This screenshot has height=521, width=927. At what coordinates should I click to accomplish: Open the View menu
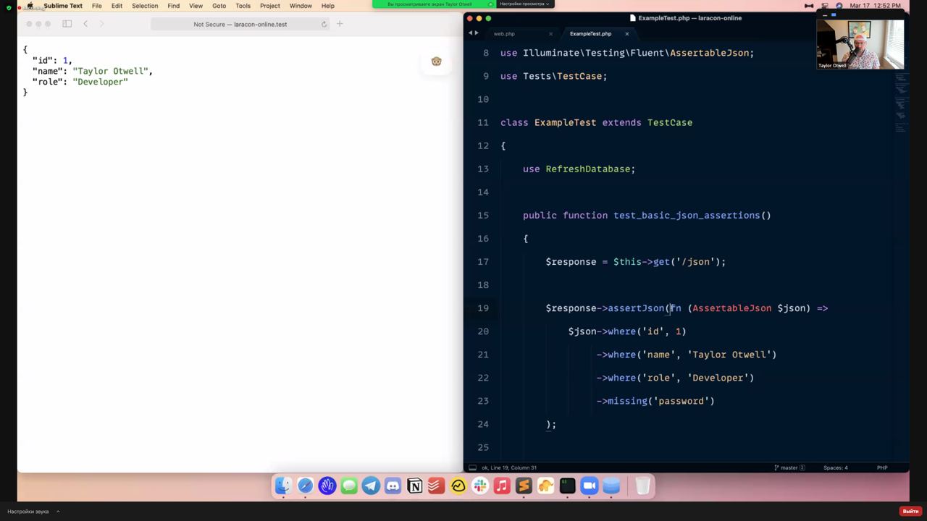point(196,6)
